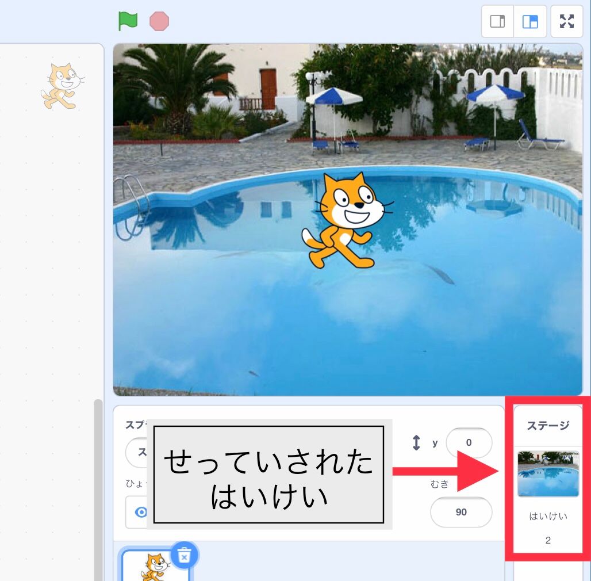Click the むき direction field showing 90

tap(460, 512)
